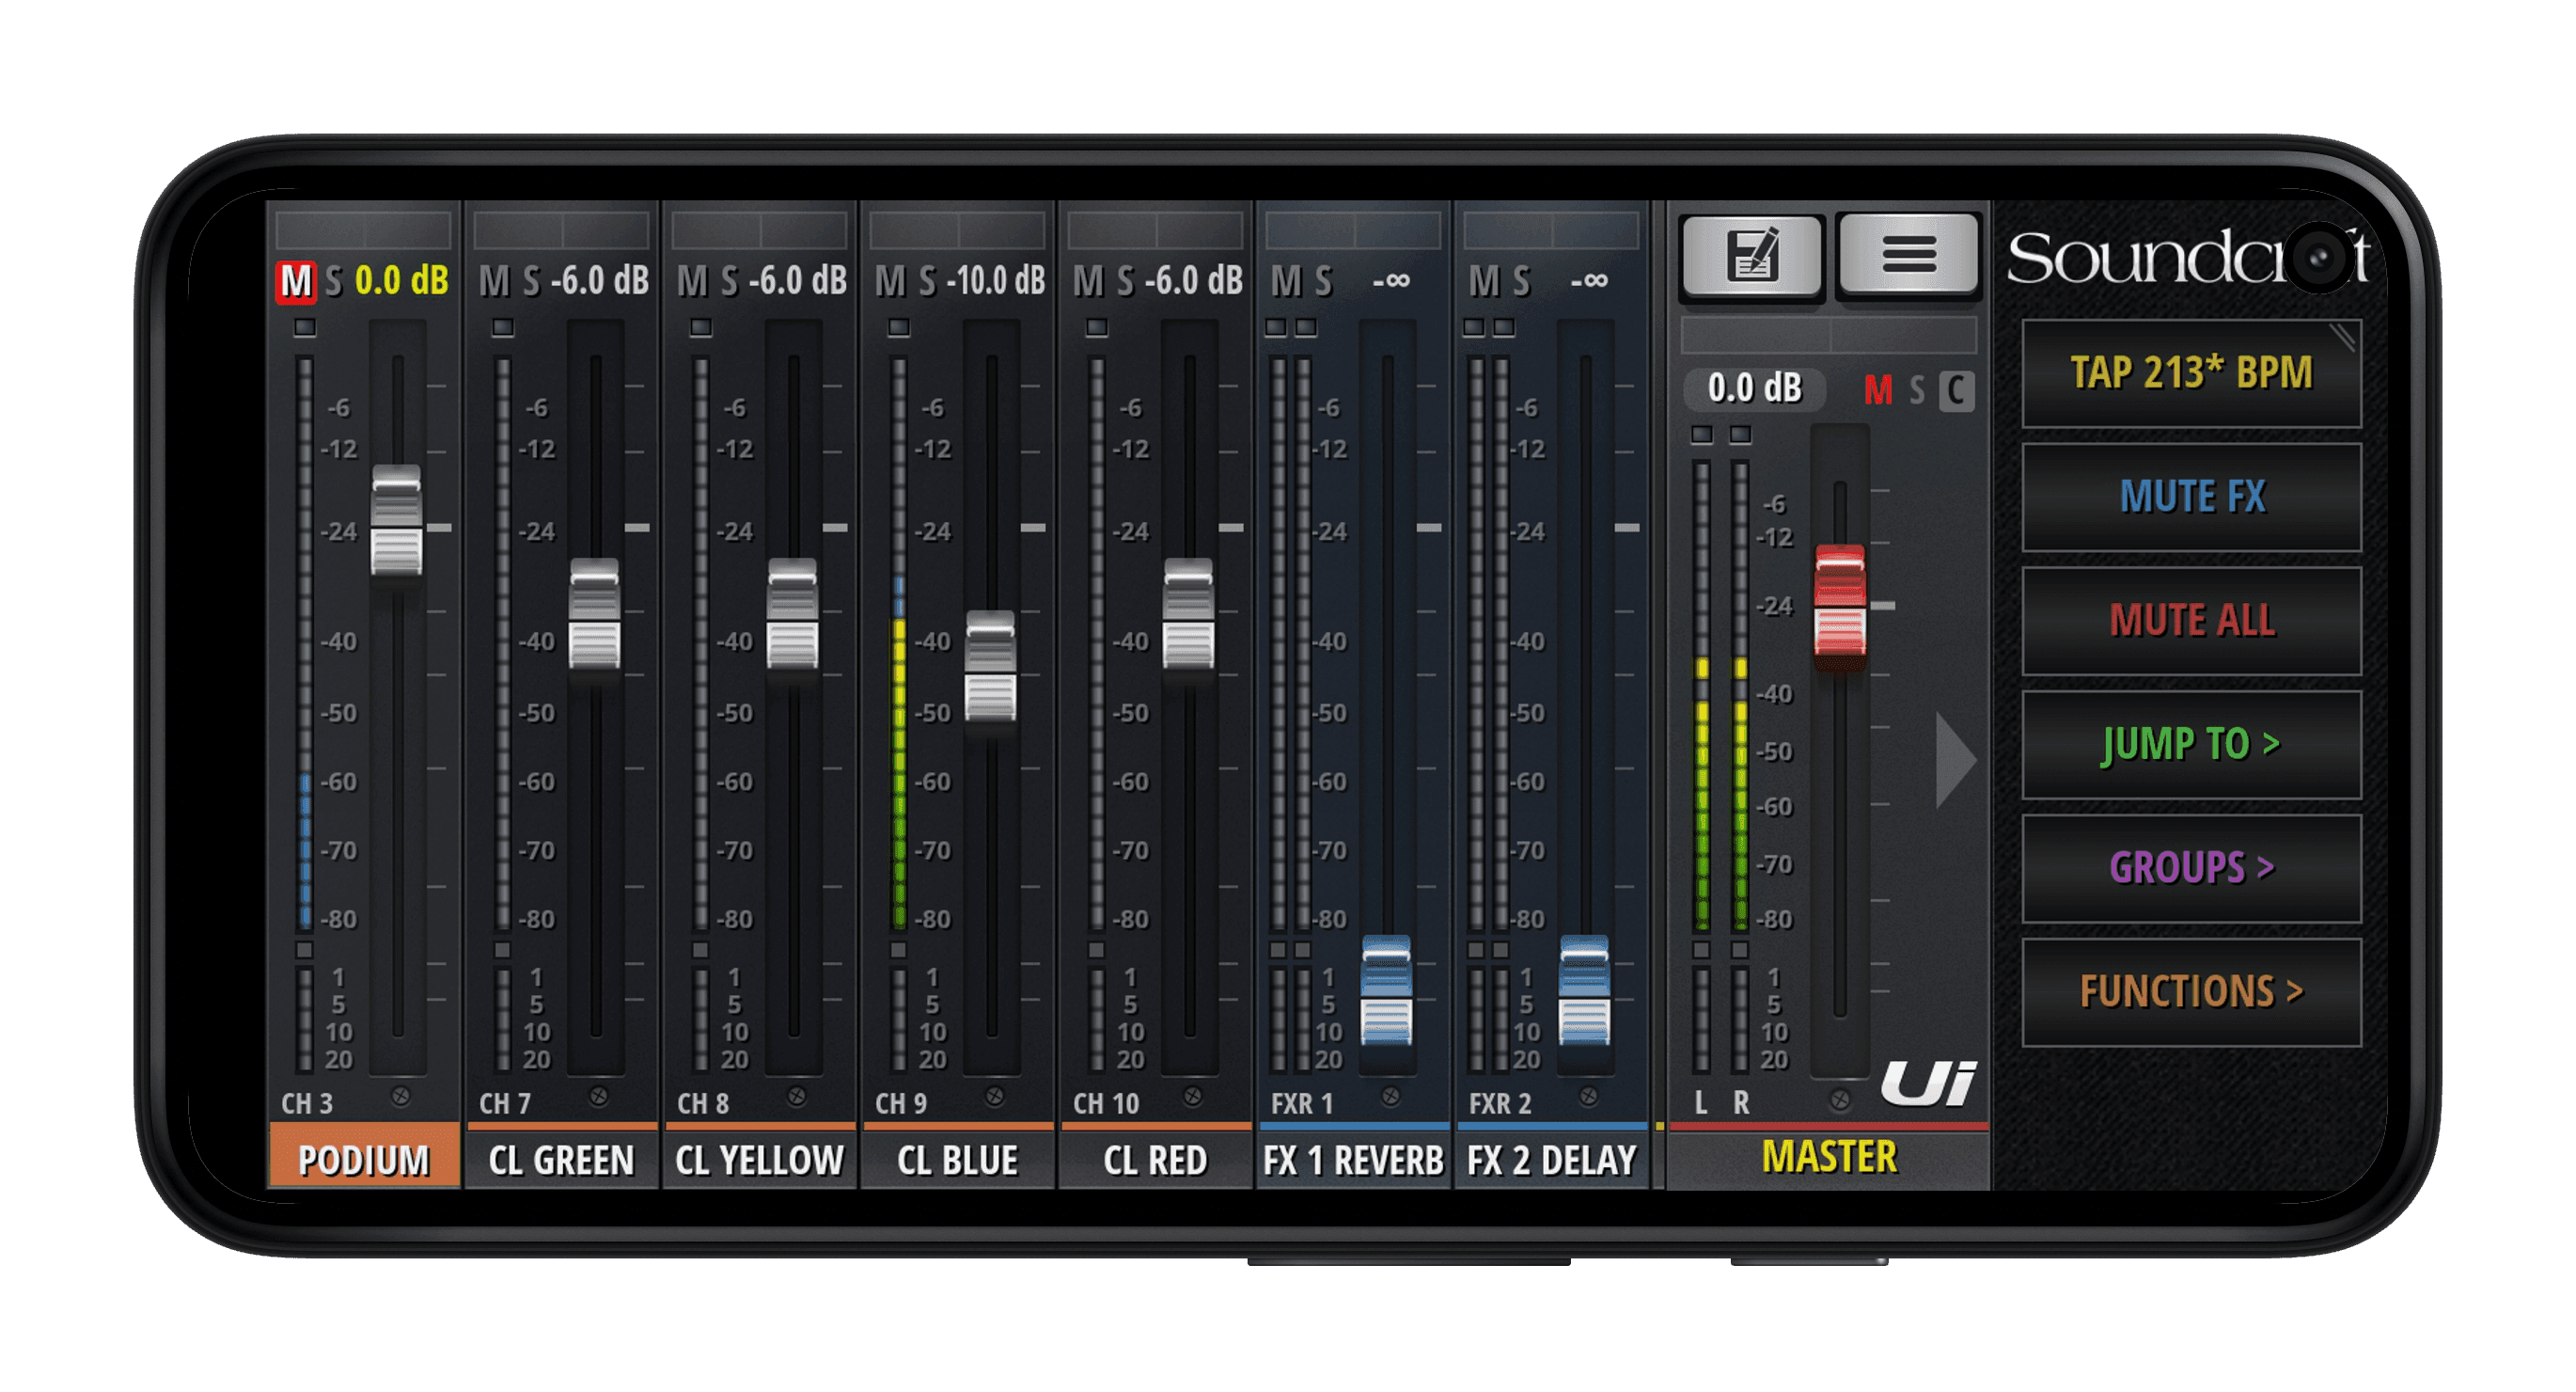Click the CH 9 level meter
Screen dimensions: 2576x1392
click(x=898, y=642)
